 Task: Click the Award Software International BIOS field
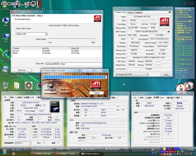[103, 123]
